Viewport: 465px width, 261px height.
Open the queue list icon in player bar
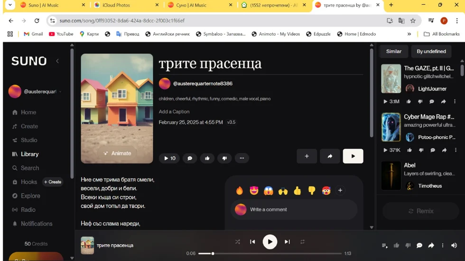pos(385,245)
